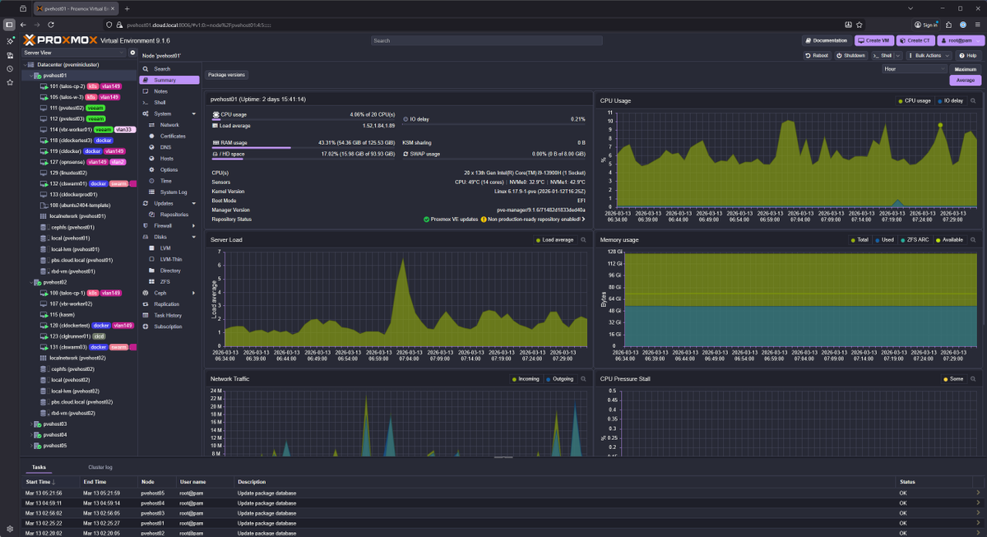Select VM 114 (vbr-worker01)
Image resolution: width=987 pixels, height=537 pixels.
71,129
